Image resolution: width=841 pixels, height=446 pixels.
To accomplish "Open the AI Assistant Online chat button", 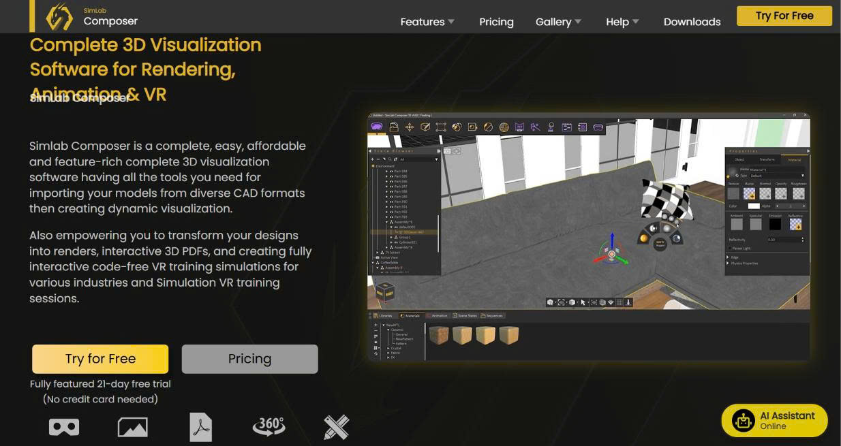I will [774, 421].
